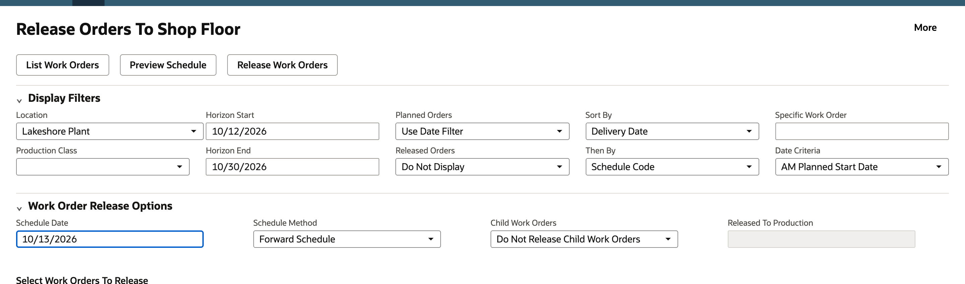
Task: Click the Sort By label
Action: click(598, 115)
